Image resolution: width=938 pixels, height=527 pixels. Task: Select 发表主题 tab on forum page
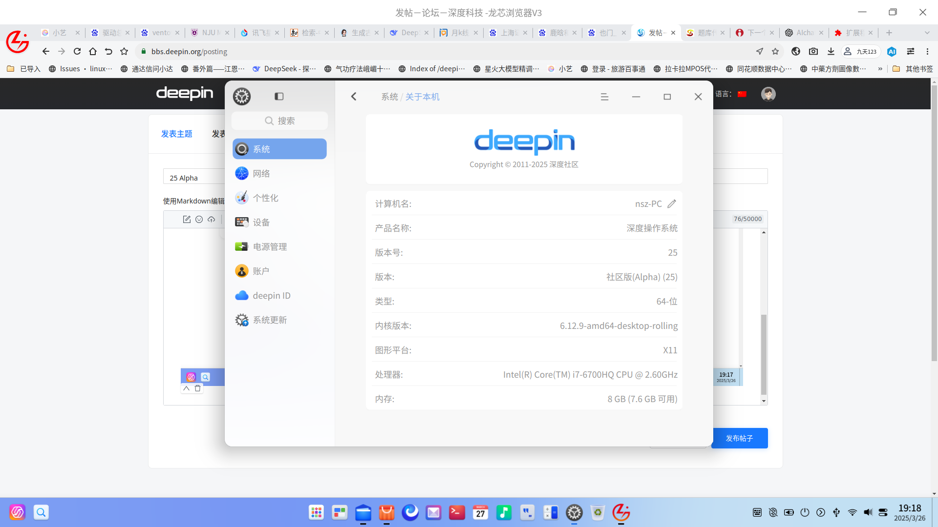pyautogui.click(x=176, y=134)
